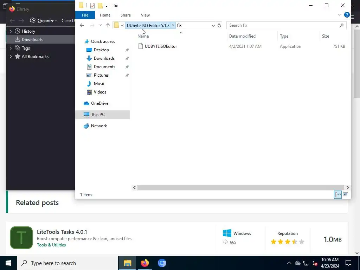Show hidden system tray icons
The height and width of the screenshot is (270, 360).
pos(289,263)
